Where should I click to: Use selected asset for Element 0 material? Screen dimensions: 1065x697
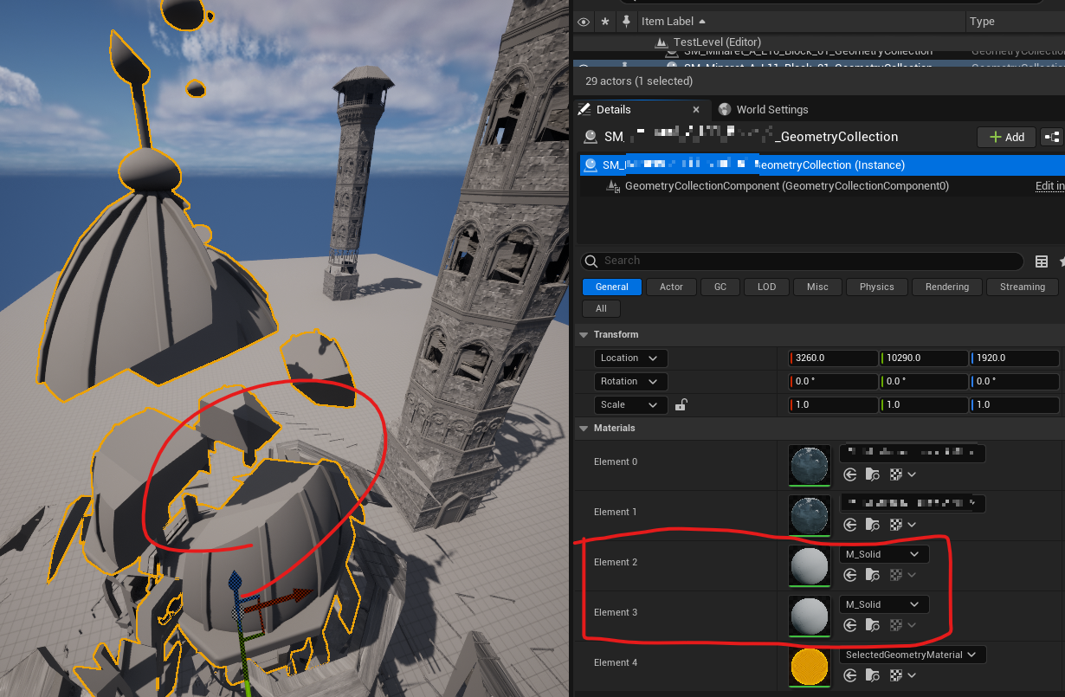[x=850, y=474]
